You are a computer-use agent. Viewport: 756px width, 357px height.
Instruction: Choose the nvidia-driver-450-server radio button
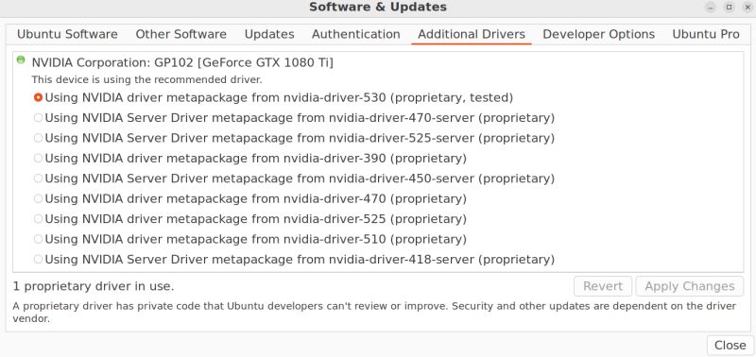(38, 178)
